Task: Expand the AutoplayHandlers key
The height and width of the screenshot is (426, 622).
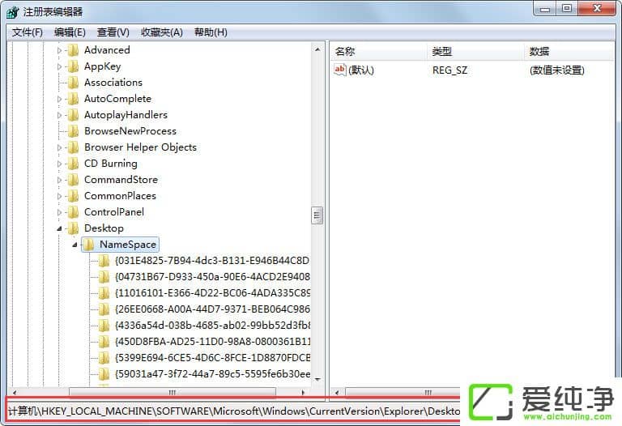Action: (59, 115)
